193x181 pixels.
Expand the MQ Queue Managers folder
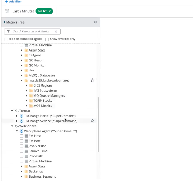27,96
